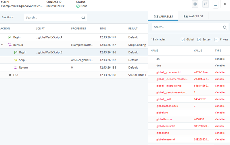Click the magnifier icon in variables search

[225, 27]
